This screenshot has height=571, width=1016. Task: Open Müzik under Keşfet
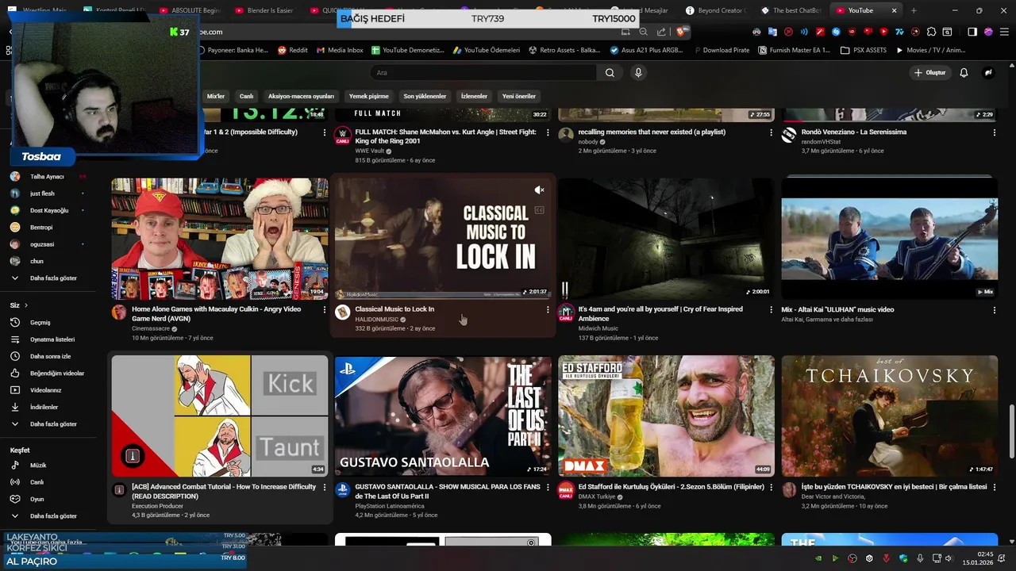click(x=38, y=466)
